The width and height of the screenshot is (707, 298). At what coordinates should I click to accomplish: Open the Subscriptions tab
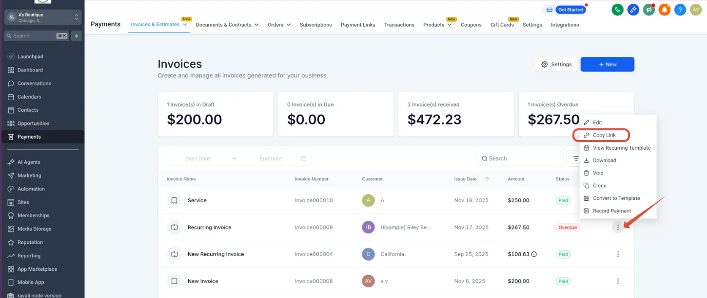tap(315, 25)
